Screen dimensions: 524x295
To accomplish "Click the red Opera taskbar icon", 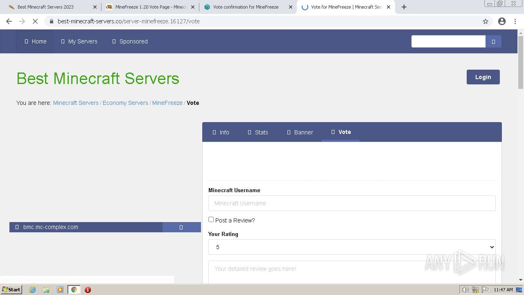I will point(88,290).
